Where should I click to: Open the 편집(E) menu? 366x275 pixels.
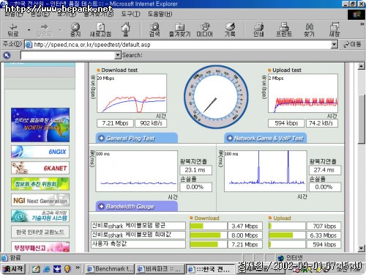pos(40,14)
